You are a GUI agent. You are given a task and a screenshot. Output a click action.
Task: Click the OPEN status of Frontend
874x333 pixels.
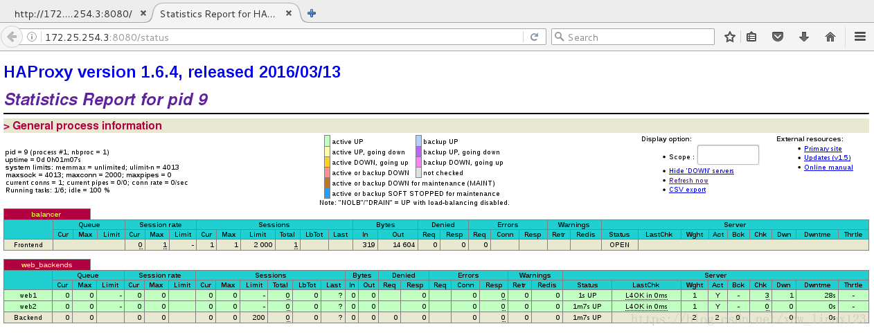[619, 244]
